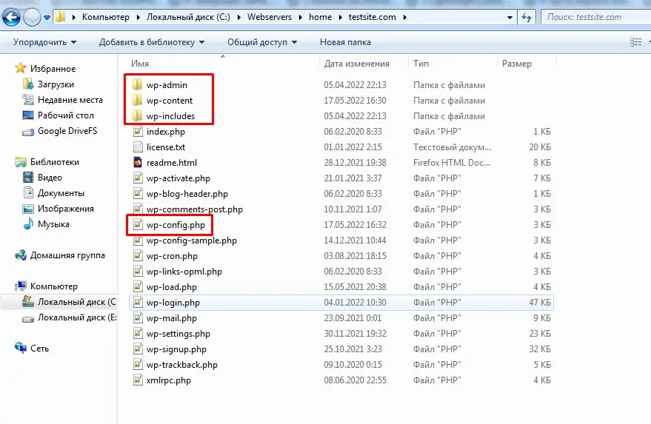Open the address bar history dropdown
The image size is (651, 424).
[x=510, y=18]
